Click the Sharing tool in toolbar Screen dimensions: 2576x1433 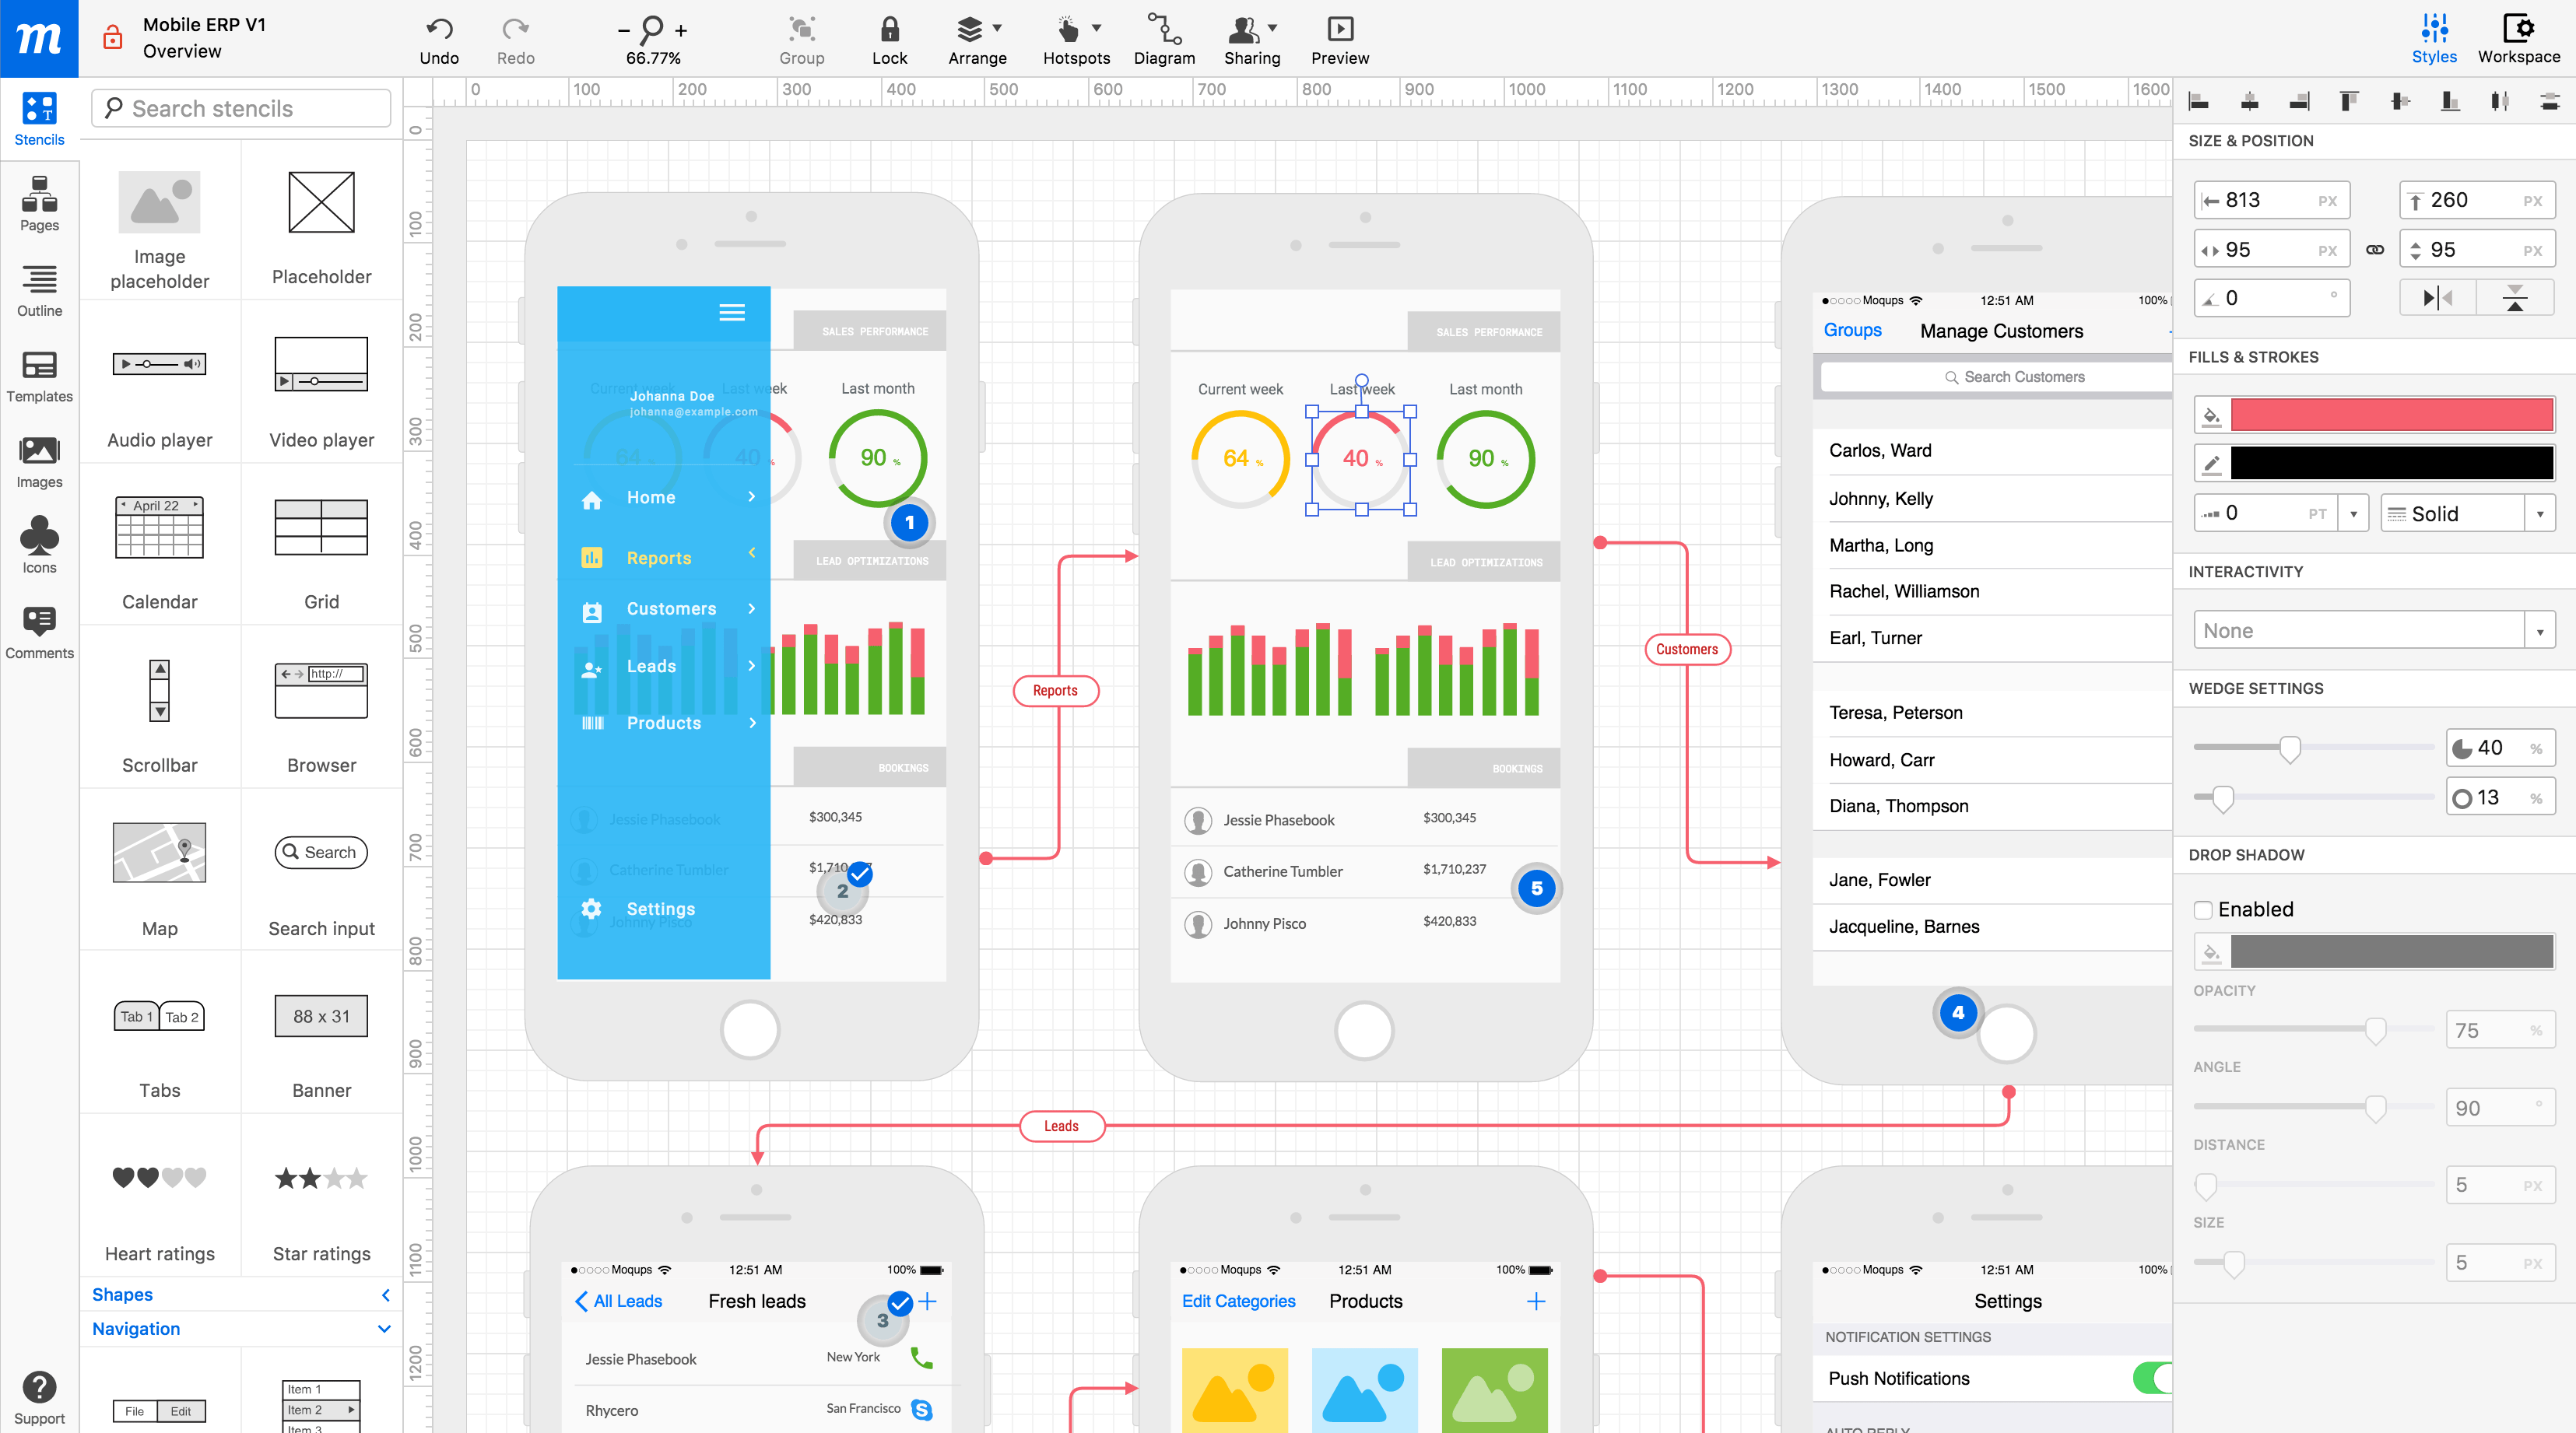[x=1248, y=35]
